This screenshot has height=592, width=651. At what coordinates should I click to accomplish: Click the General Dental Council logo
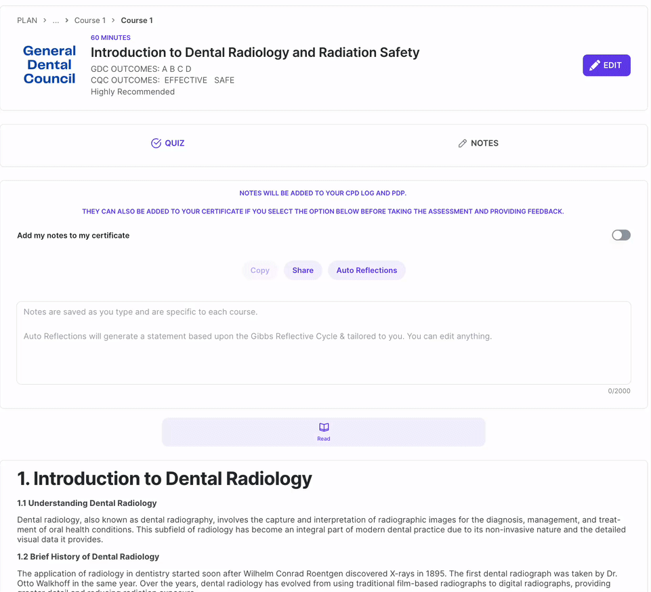tap(49, 65)
